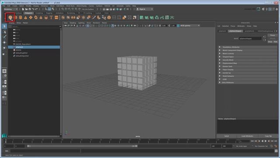The height and width of the screenshot is (158, 280).
Task: Switch to the Sculpting shelf tab
Action: coord(39,13)
